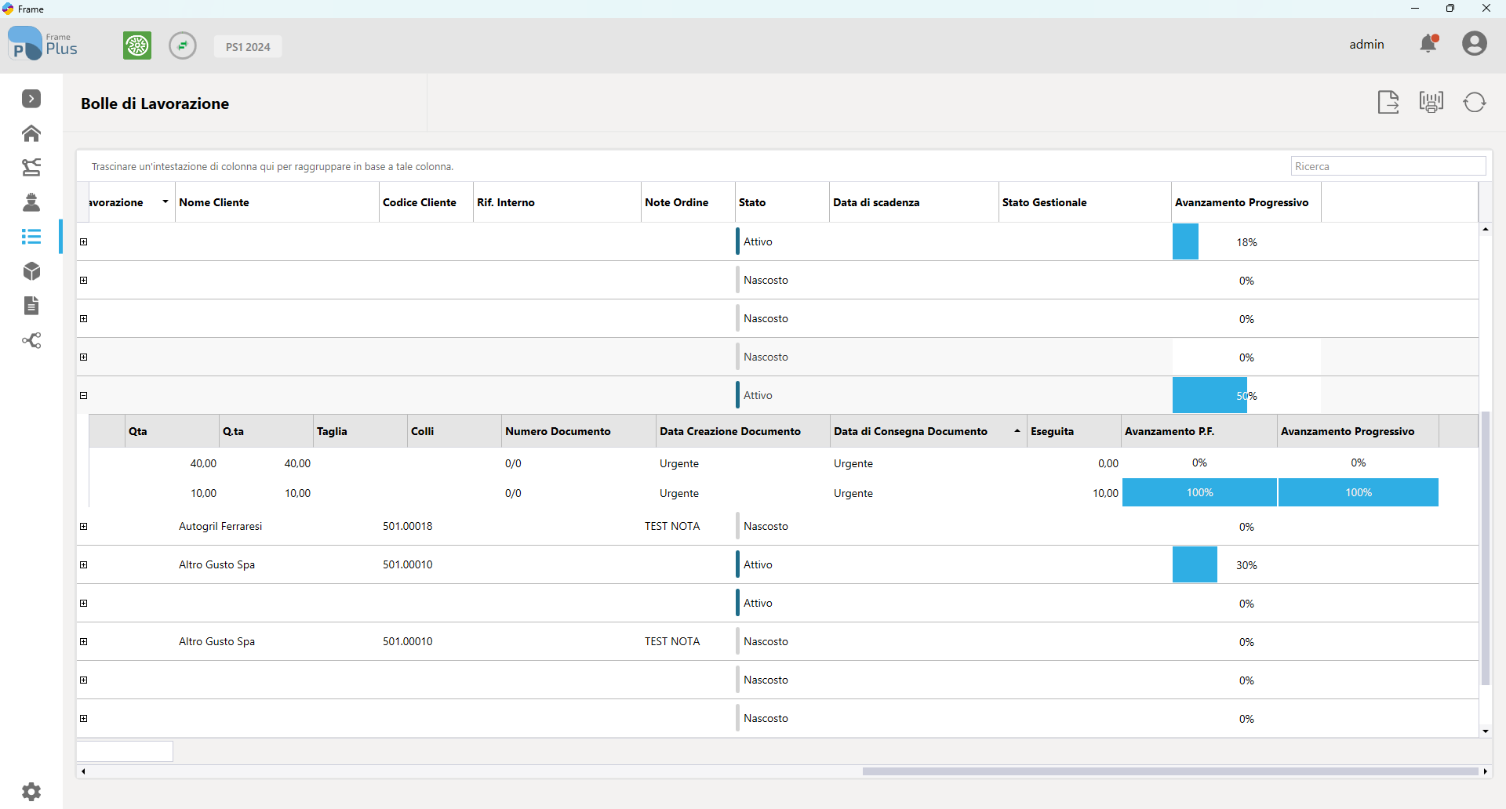Sort by Taglia sub-column

point(360,431)
